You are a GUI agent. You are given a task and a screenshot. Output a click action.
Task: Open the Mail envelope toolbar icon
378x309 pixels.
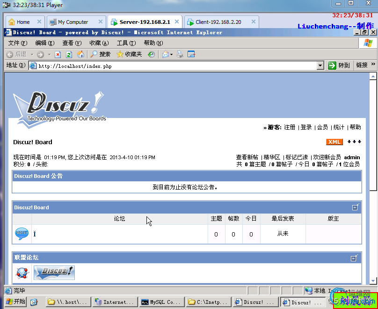(x=166, y=54)
